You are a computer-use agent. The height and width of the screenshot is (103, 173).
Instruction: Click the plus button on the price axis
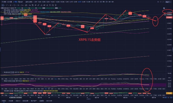coord(165,14)
